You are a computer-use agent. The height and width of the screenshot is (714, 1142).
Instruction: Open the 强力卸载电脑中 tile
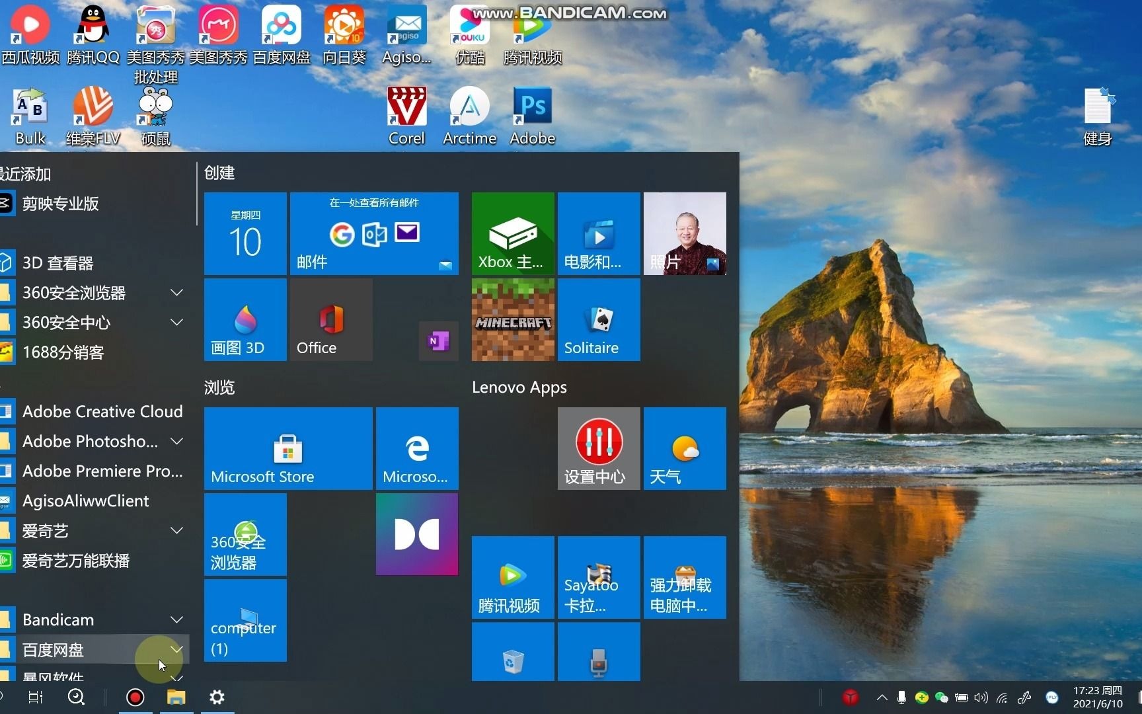pyautogui.click(x=685, y=577)
